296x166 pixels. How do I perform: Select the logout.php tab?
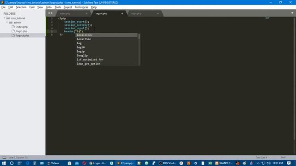click(109, 13)
